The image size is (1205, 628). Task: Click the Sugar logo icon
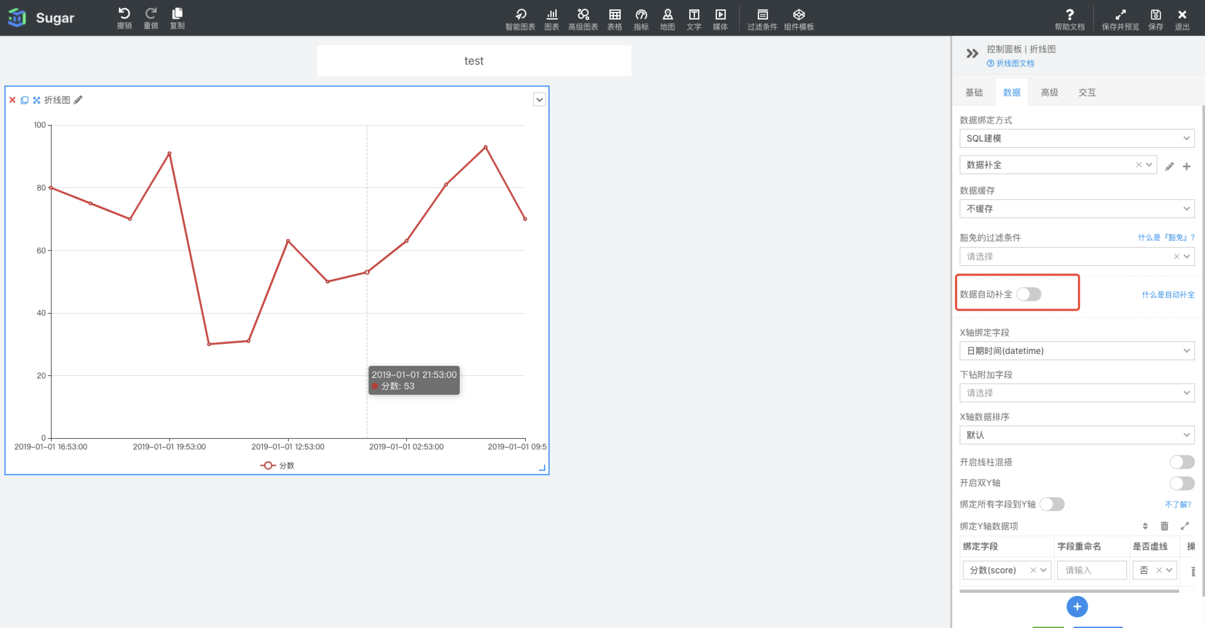coord(17,18)
